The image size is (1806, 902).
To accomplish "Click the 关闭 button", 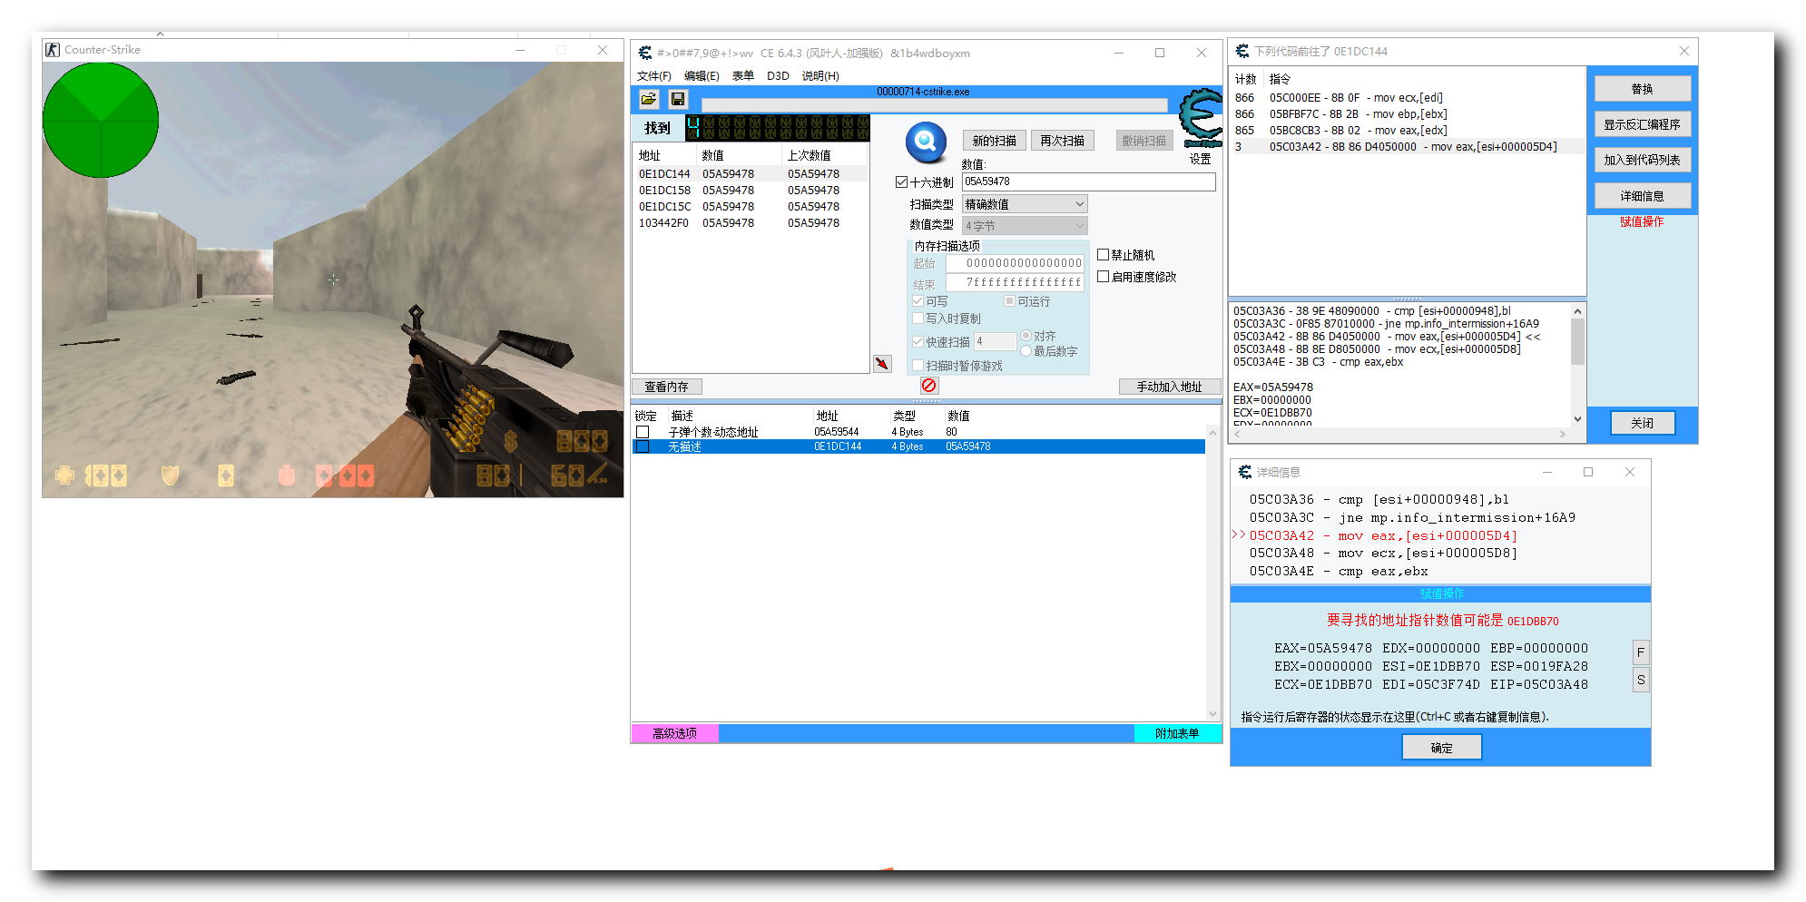I will point(1642,423).
